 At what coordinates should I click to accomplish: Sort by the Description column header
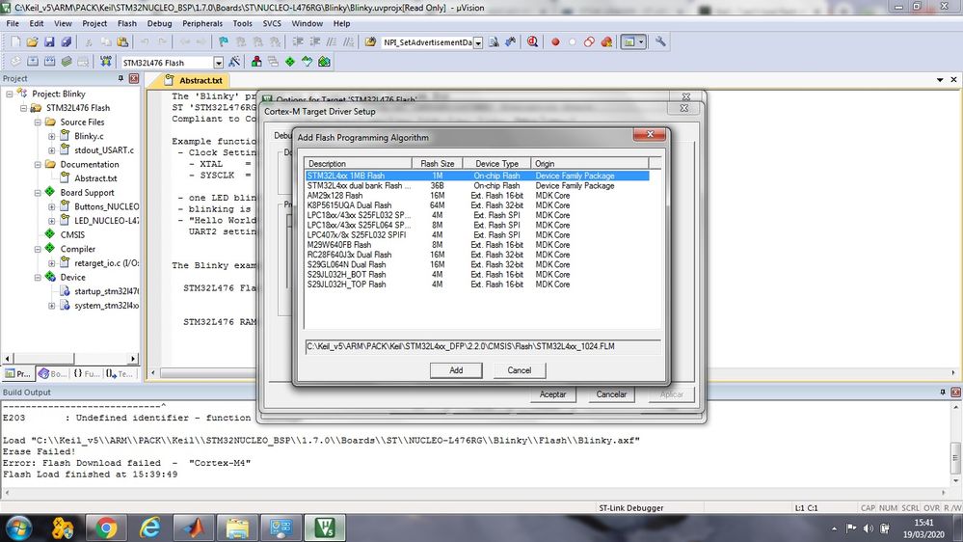[x=358, y=163]
